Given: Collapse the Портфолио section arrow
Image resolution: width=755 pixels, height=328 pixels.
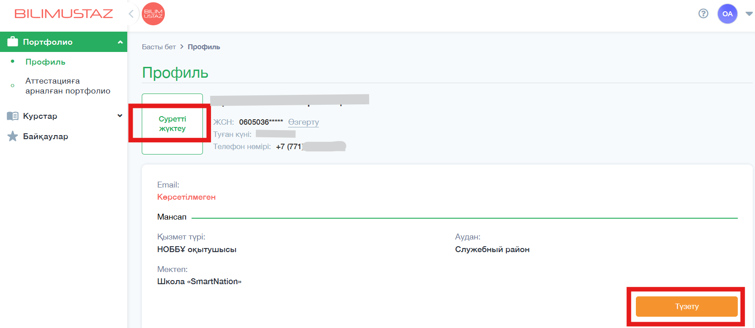Looking at the screenshot, I should [120, 42].
